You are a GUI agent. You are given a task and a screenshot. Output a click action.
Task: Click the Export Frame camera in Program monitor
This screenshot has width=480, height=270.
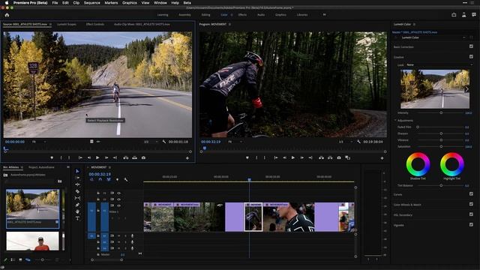tap(339, 157)
